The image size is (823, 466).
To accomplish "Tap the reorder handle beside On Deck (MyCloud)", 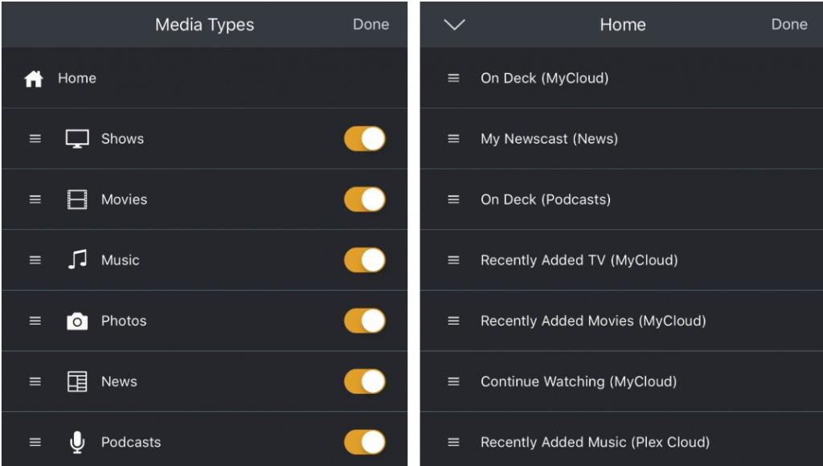I will (x=453, y=78).
